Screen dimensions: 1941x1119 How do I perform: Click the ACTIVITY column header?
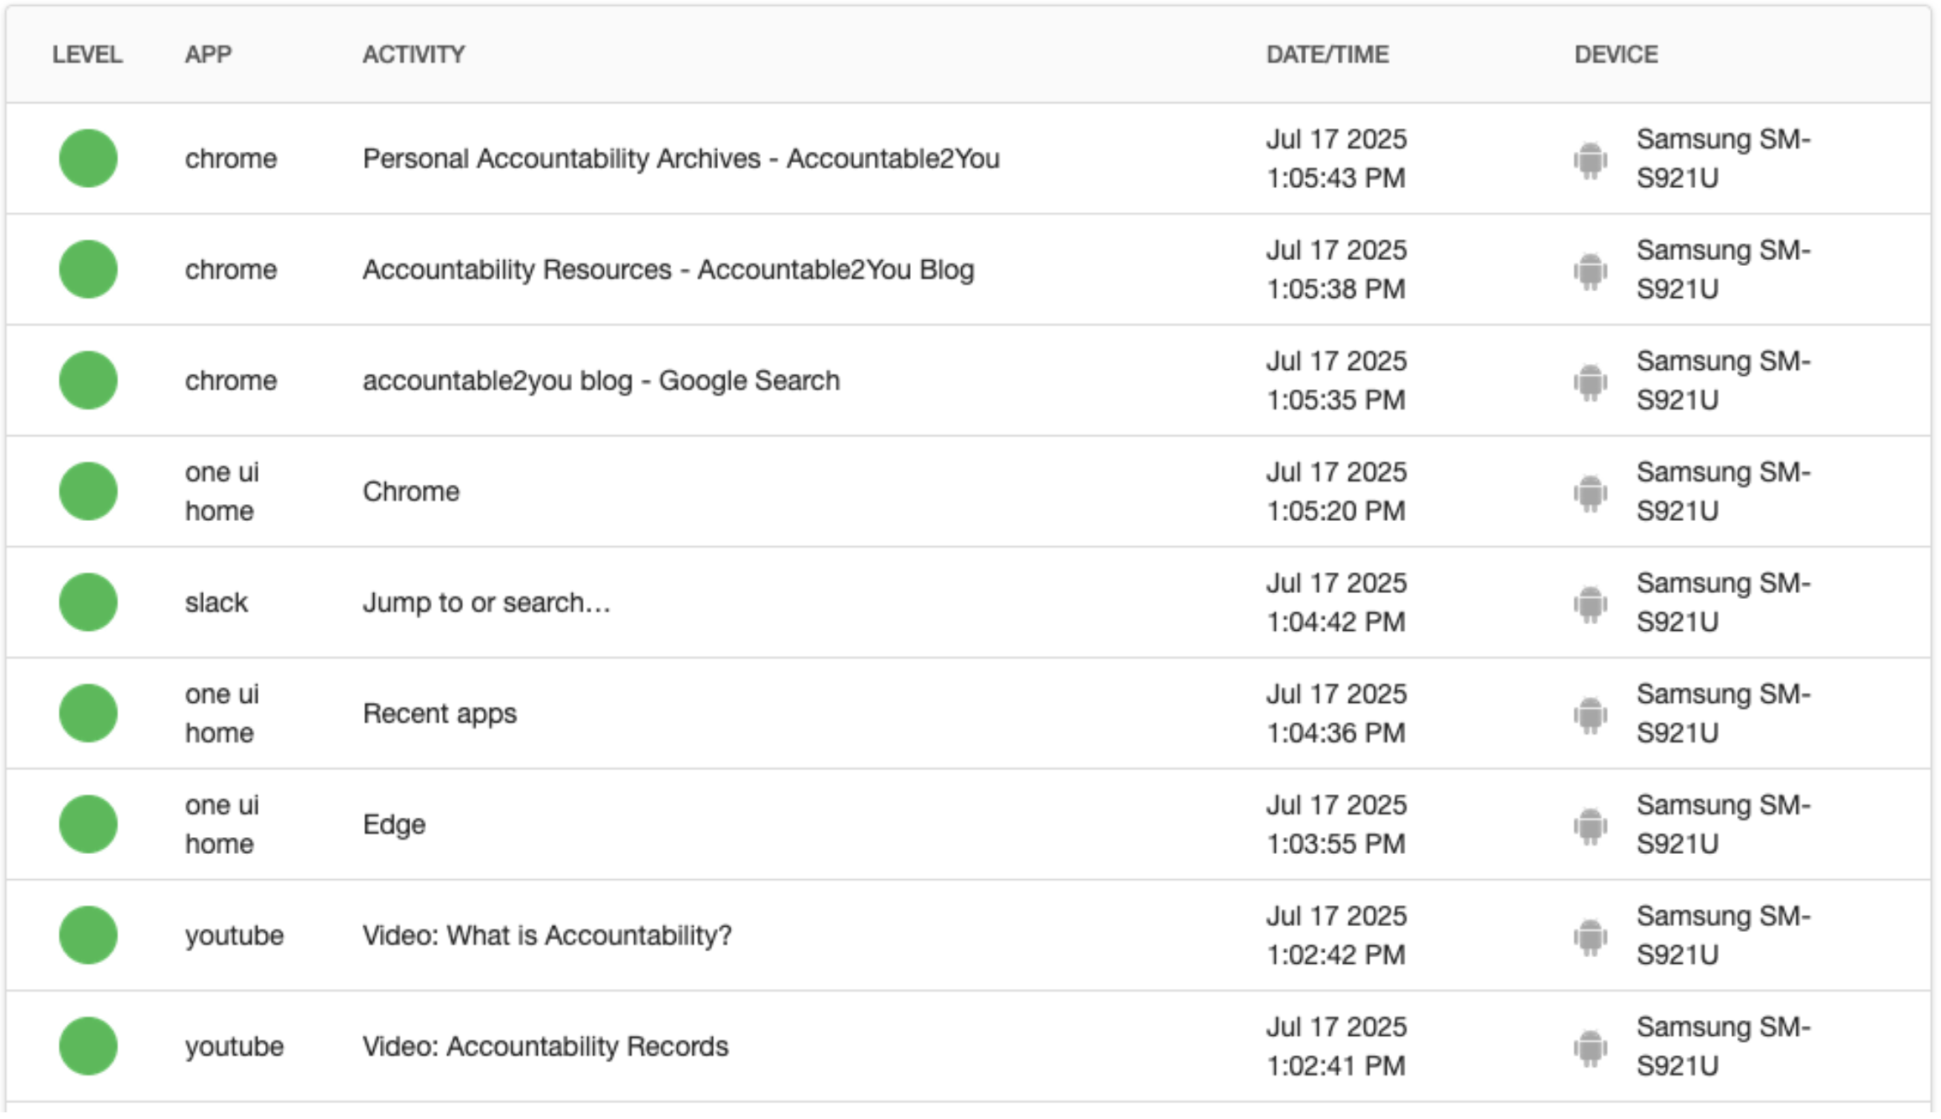point(414,55)
